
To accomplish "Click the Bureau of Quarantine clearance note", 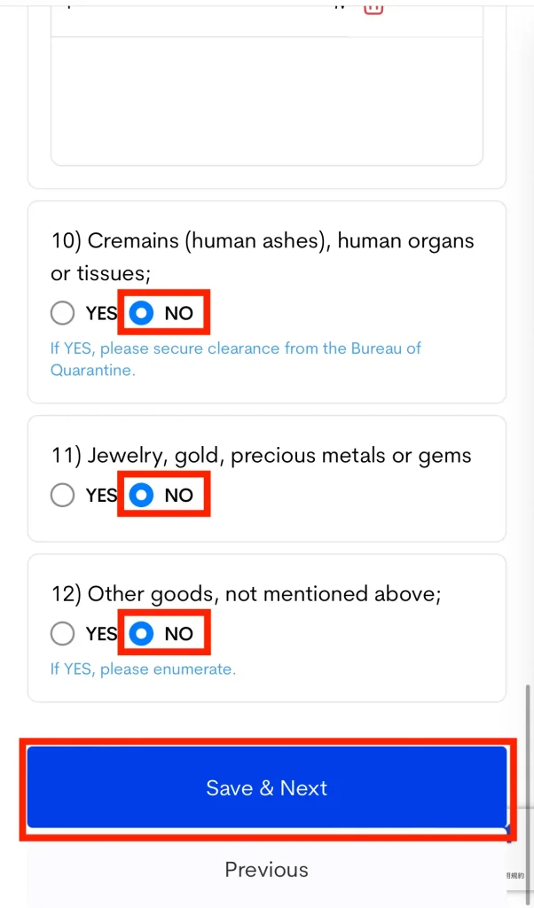I will coord(235,359).
